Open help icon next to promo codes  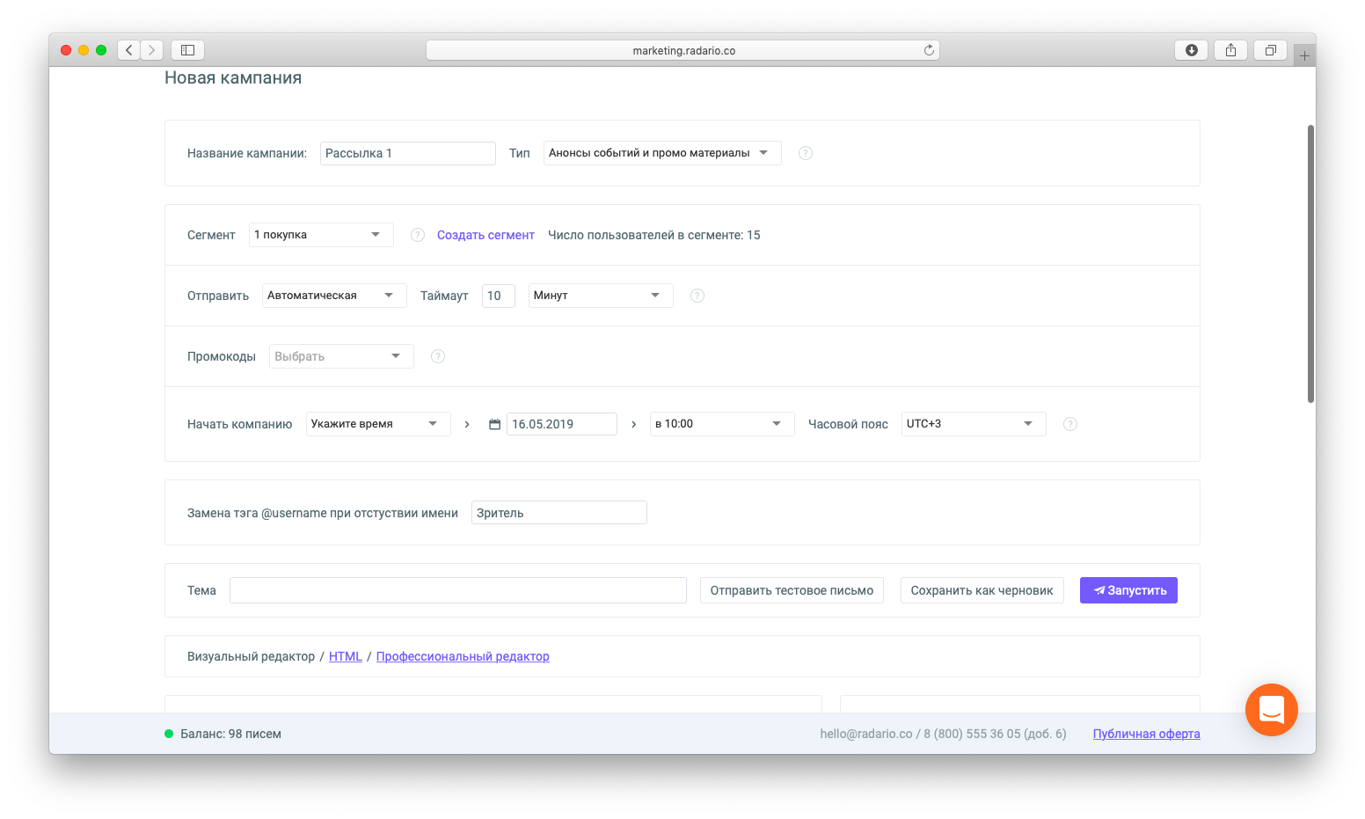(438, 356)
